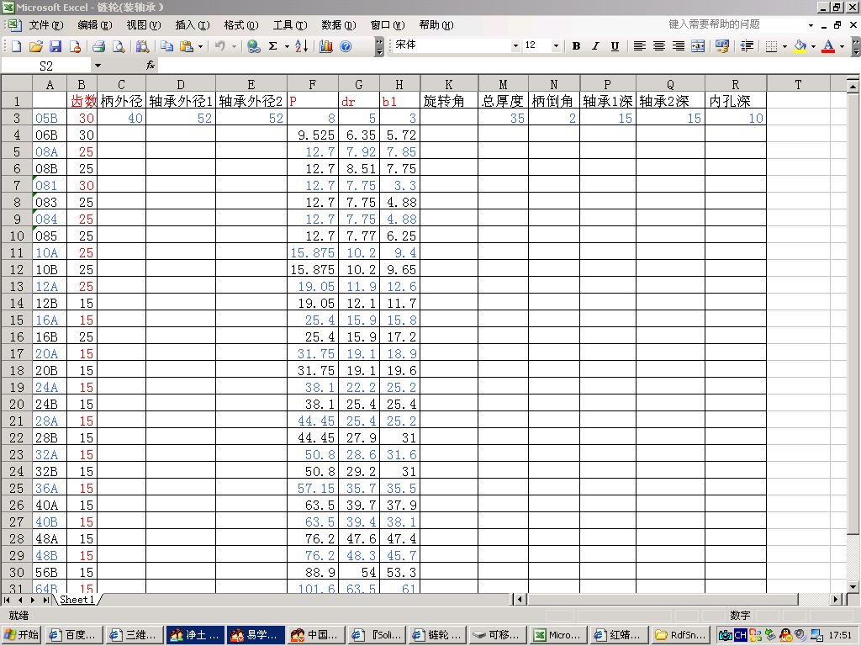Select the Sheet1 tab
This screenshot has height=646, width=861.
point(77,599)
